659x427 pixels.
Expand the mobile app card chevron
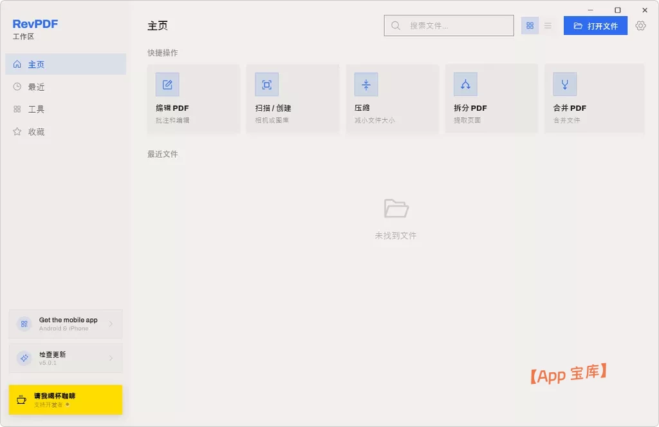click(111, 324)
